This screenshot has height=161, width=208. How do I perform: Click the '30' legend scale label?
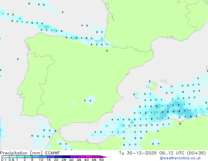[71, 160]
